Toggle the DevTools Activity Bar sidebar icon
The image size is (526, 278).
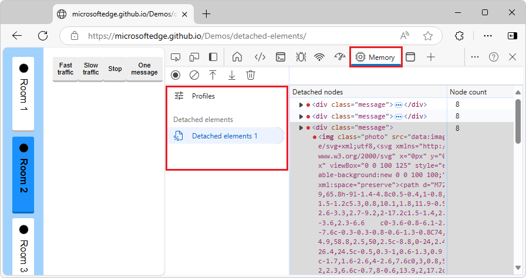coord(213,57)
